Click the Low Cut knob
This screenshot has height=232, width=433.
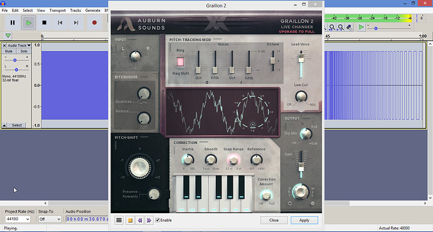point(301,96)
